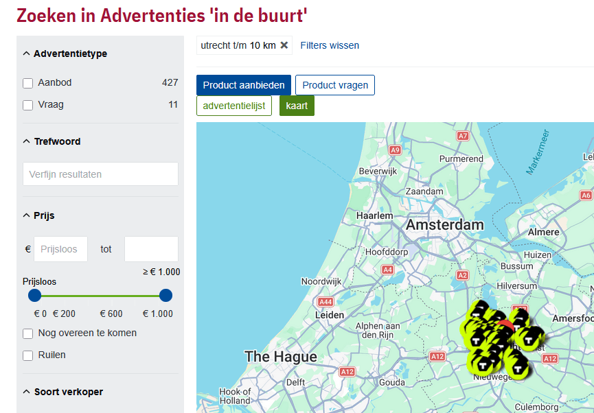Switch to the advertentielijst view
Image resolution: width=594 pixels, height=413 pixels.
click(234, 106)
